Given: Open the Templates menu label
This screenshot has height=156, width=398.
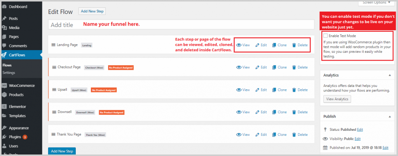Looking at the screenshot, I should coord(17,116).
